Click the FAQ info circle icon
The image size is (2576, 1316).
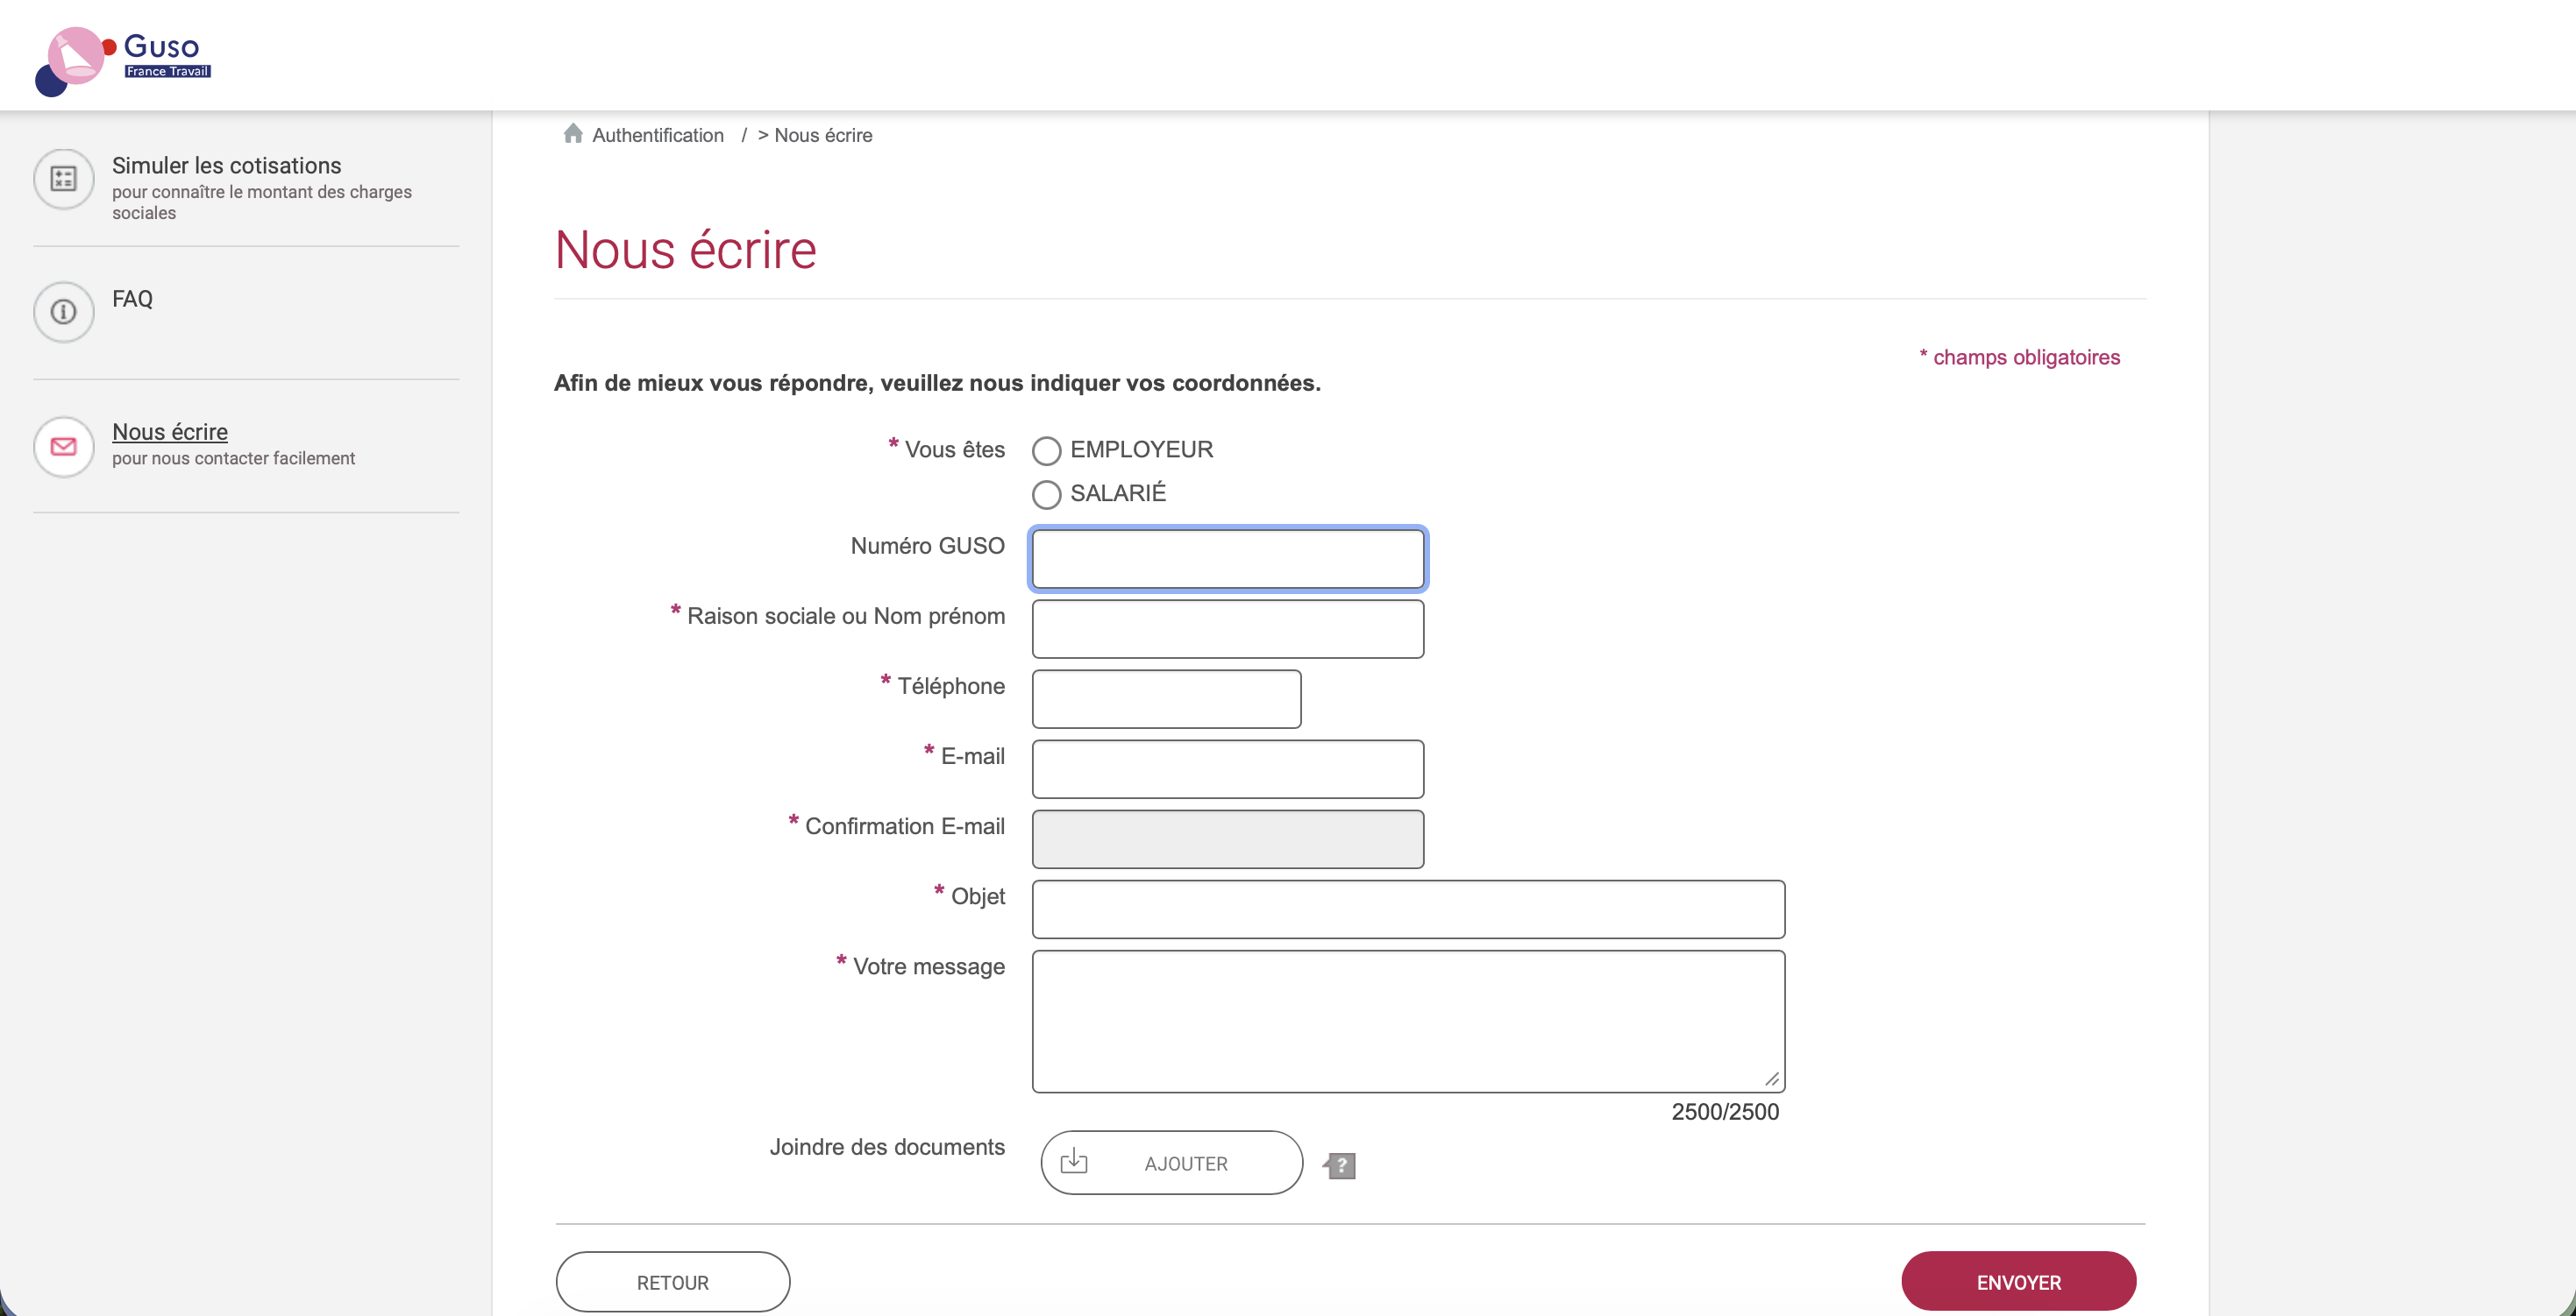63,312
